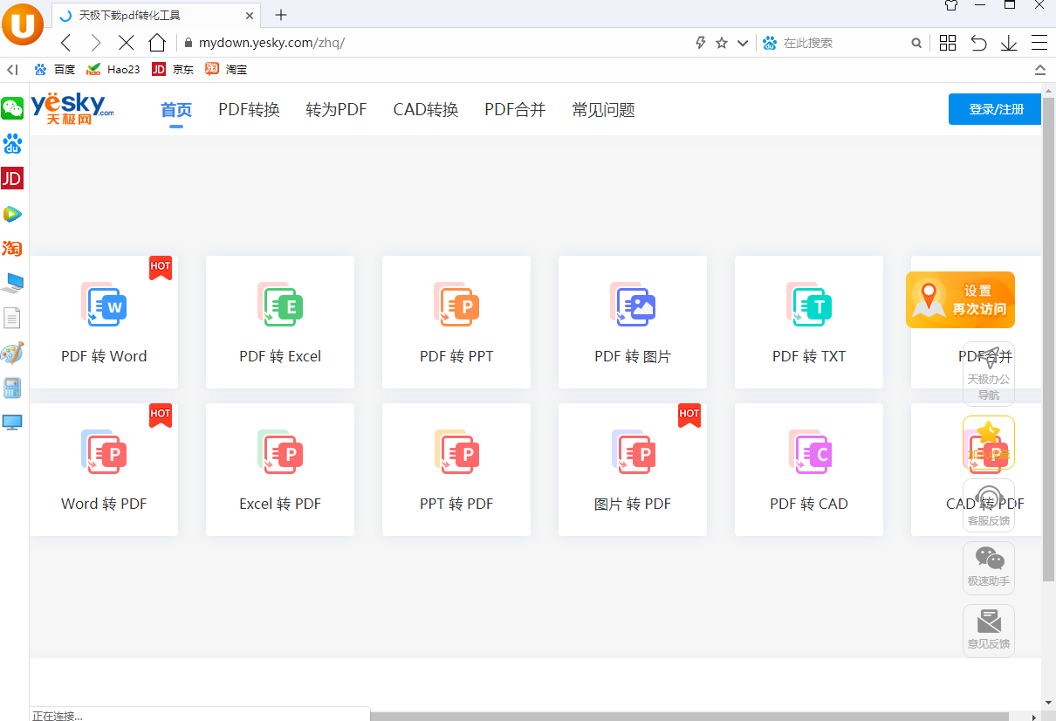Click the address bar URL field
This screenshot has height=721, width=1056.
coord(436,43)
